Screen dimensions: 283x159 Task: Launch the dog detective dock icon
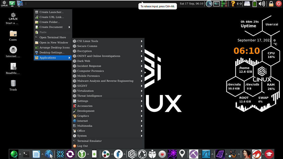pos(232,154)
